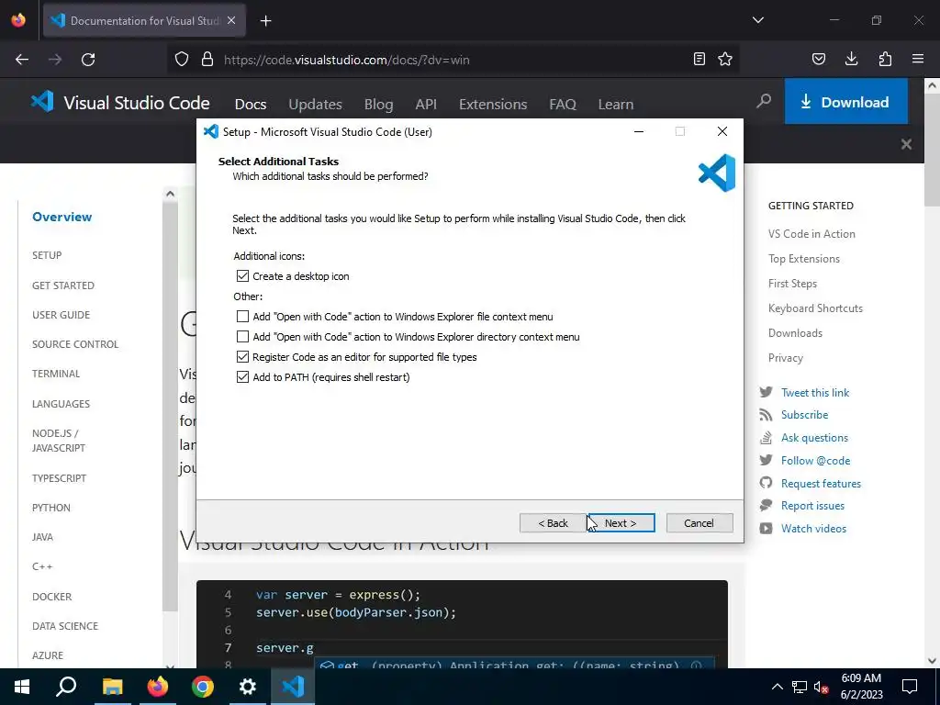Go Back in the Setup wizard
The height and width of the screenshot is (705, 940).
point(553,522)
